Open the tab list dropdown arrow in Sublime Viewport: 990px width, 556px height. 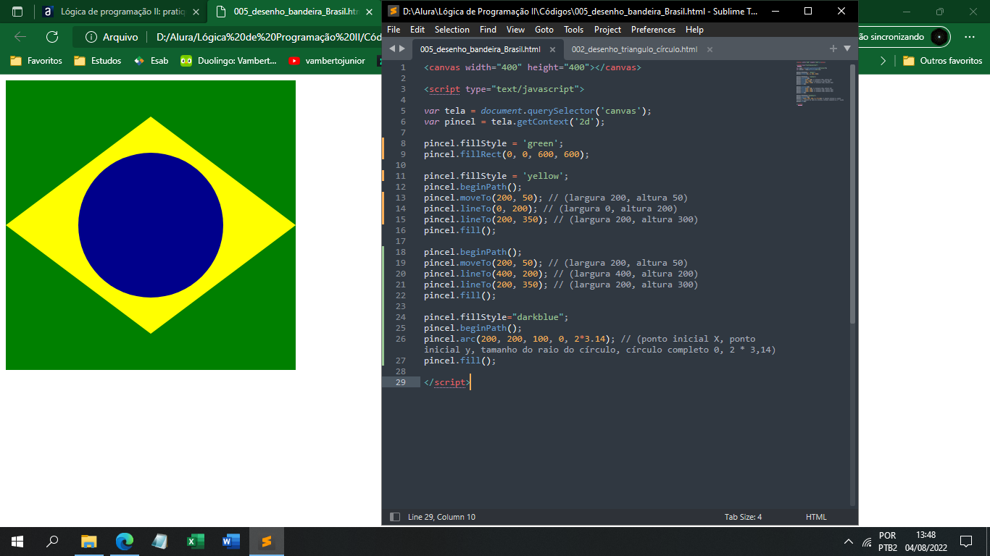pos(847,49)
